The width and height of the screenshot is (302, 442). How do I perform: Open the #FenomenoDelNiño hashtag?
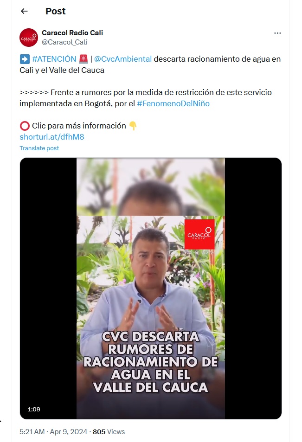[x=173, y=103]
